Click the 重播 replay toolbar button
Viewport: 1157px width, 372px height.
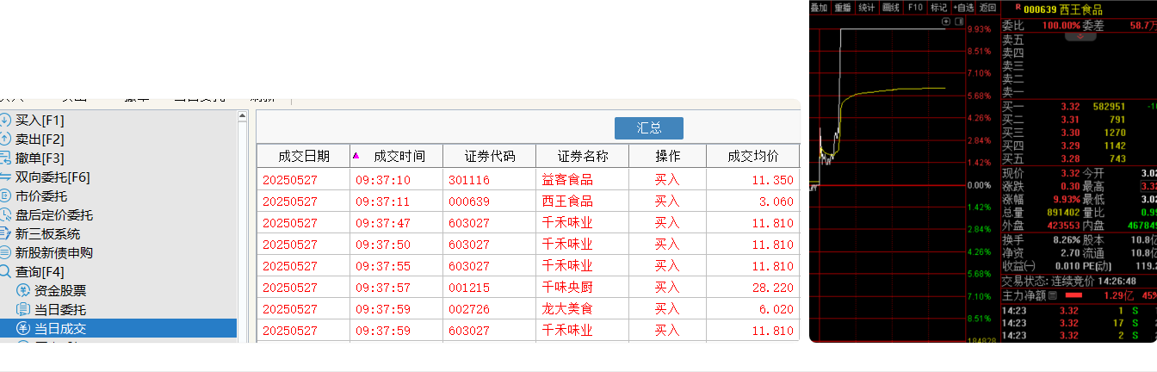coord(843,7)
